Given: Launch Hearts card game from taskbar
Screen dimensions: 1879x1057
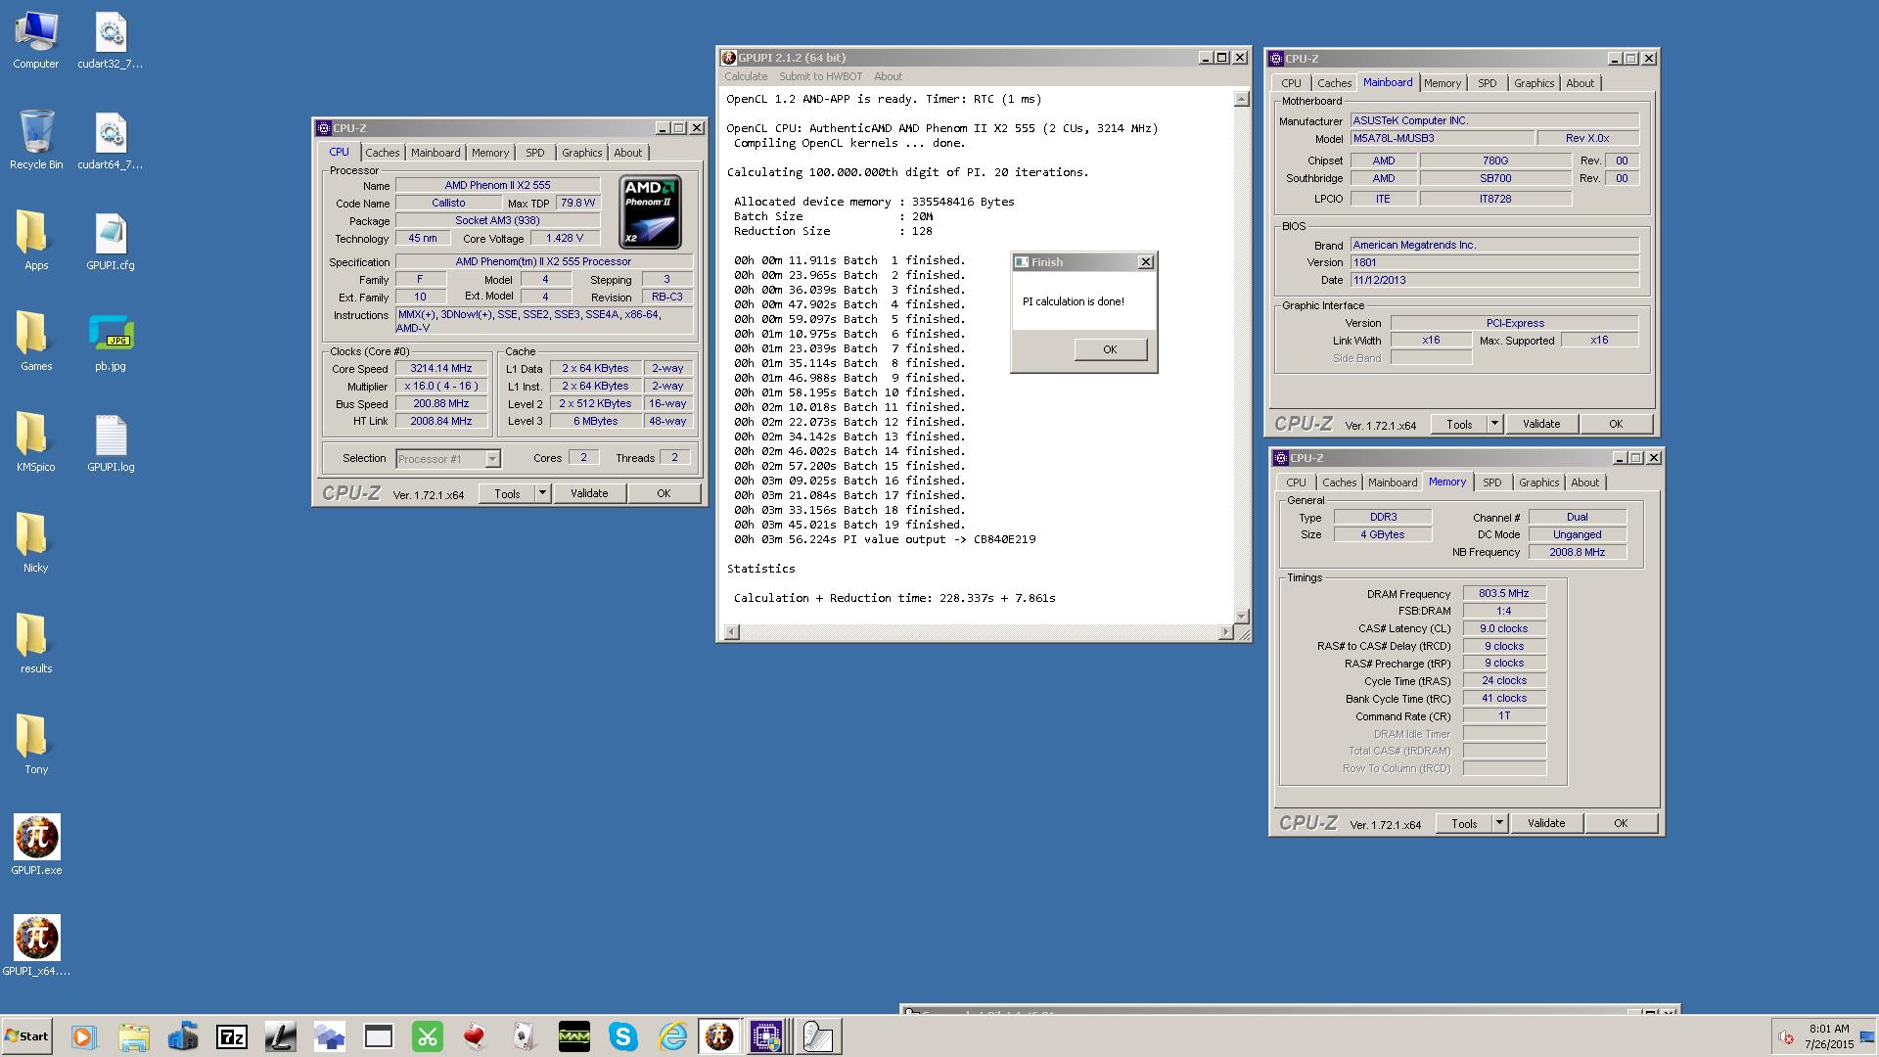Looking at the screenshot, I should 477,1036.
